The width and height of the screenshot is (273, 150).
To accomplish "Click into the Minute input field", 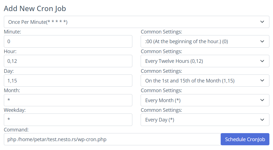I will point(68,42).
